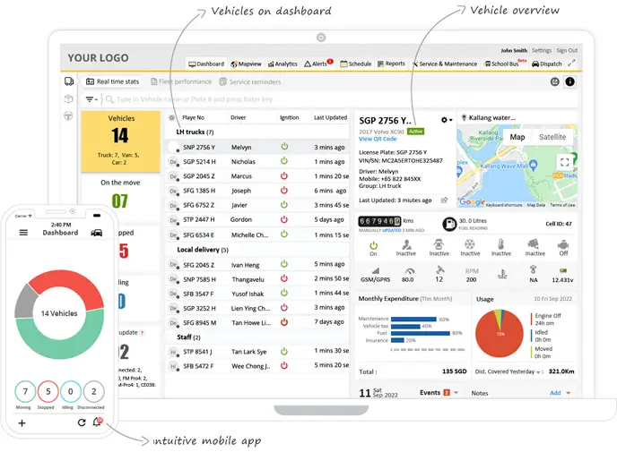Click the table column settings gear
This screenshot has height=452, width=617.
pyautogui.click(x=171, y=117)
